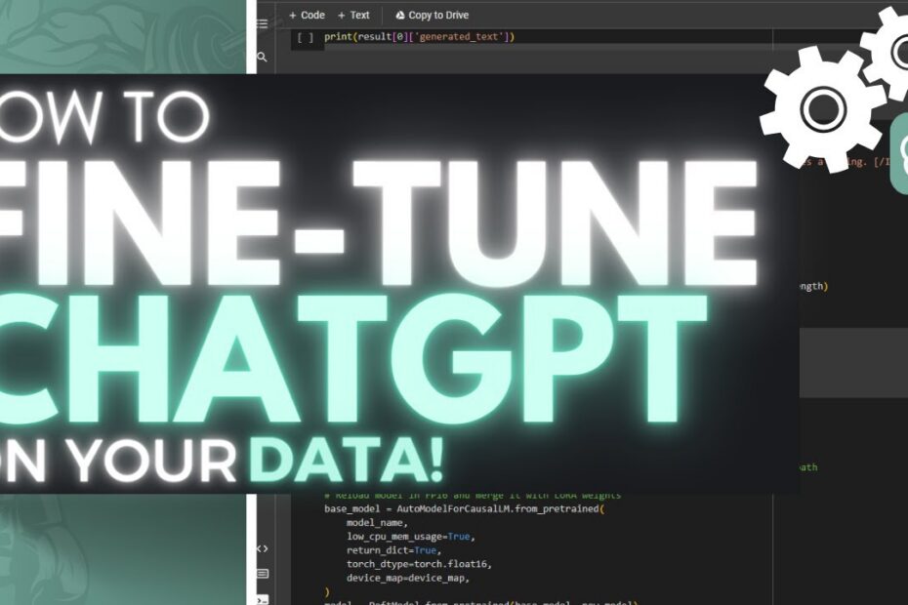Click the 'model_name,' argument line
908x605 pixels.
point(377,523)
